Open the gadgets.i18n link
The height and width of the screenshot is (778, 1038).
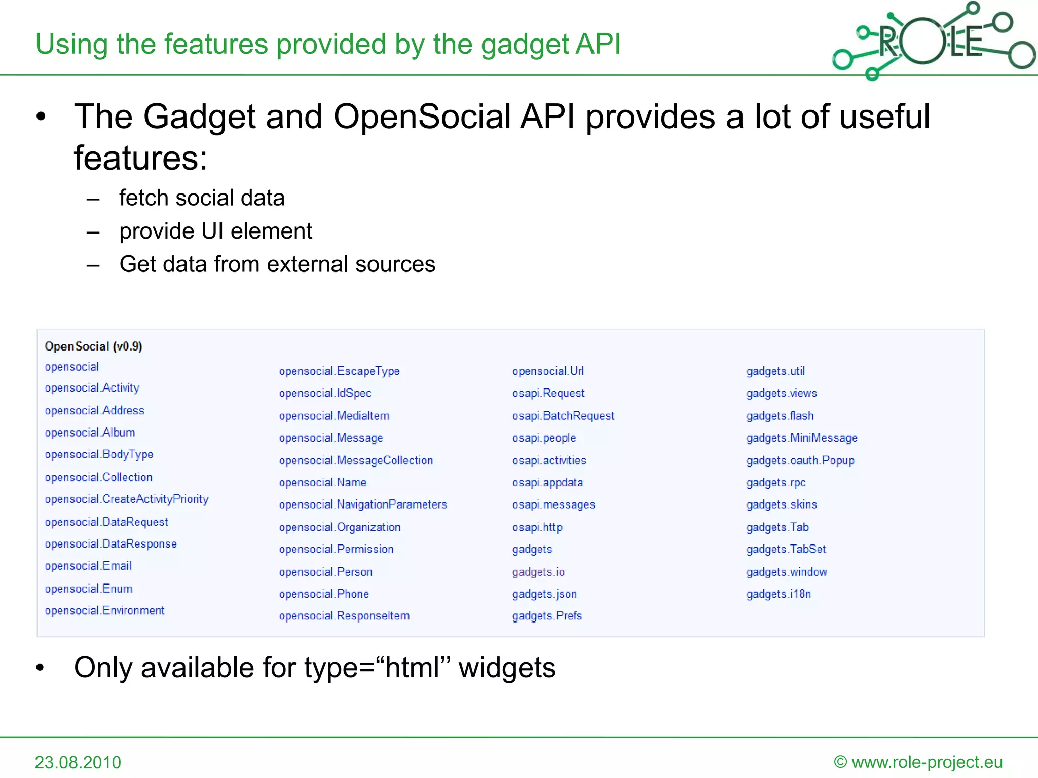coord(778,594)
